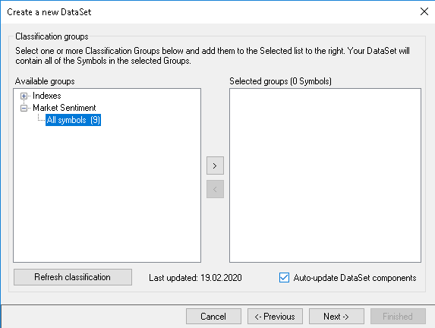Expand the Indexes tree node

[x=24, y=96]
